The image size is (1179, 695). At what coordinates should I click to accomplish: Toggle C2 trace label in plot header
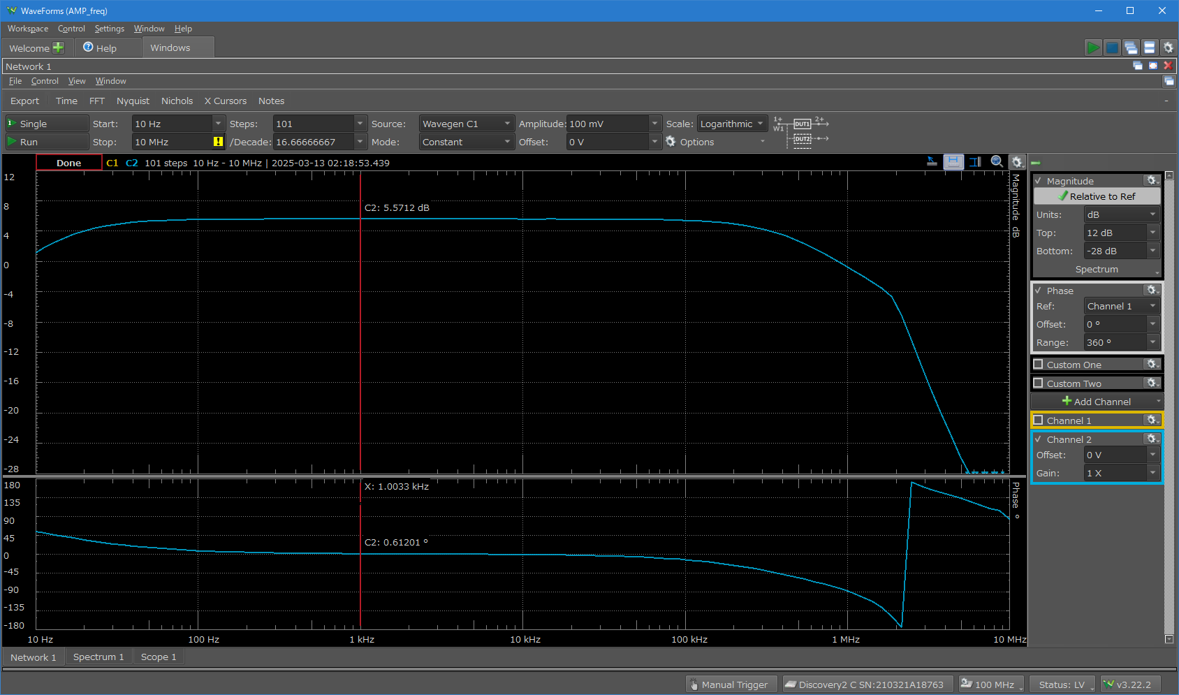(132, 163)
